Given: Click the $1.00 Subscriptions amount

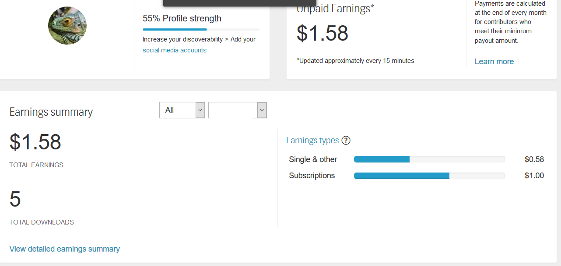Looking at the screenshot, I should coord(534,176).
